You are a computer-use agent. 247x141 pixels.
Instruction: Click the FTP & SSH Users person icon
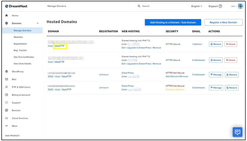7,87
